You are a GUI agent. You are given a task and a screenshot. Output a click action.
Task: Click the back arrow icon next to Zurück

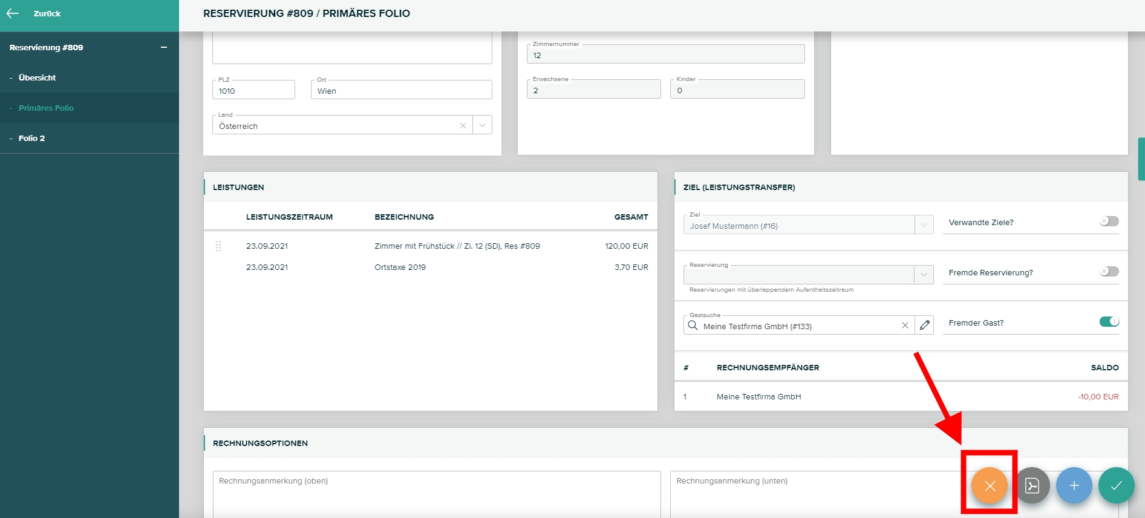coord(13,13)
